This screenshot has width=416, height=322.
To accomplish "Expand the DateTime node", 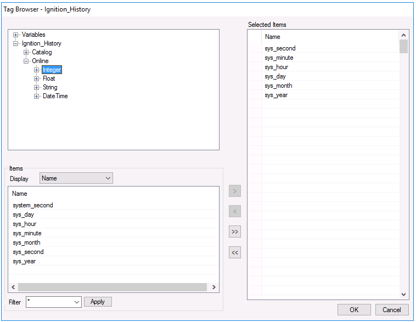I will point(36,96).
